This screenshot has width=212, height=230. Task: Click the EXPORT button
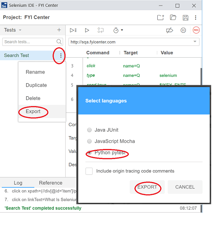(x=147, y=187)
